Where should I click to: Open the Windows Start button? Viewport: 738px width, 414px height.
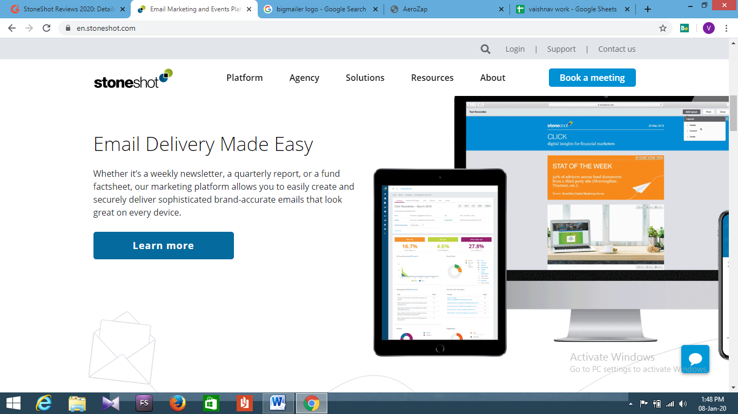(14, 403)
